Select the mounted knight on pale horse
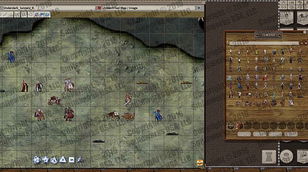The width and height of the screenshot is (308, 172). pyautogui.click(x=69, y=85)
